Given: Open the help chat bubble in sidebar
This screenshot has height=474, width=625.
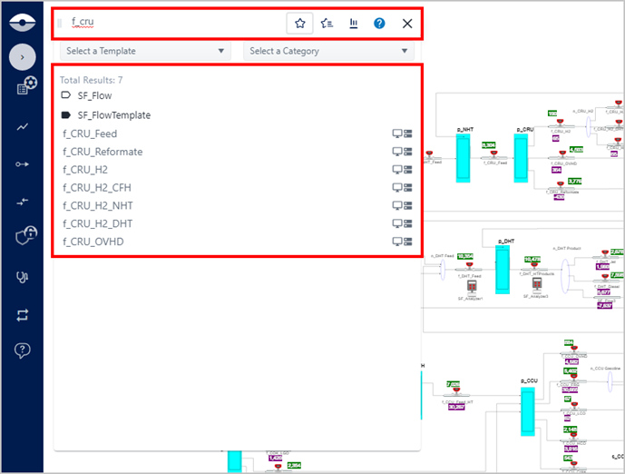Looking at the screenshot, I should point(23,351).
